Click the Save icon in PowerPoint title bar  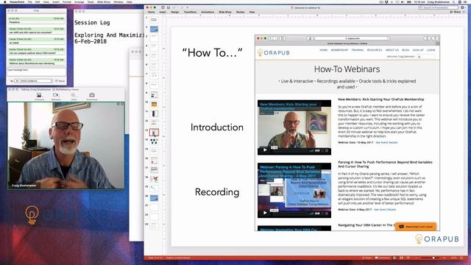(x=169, y=7)
